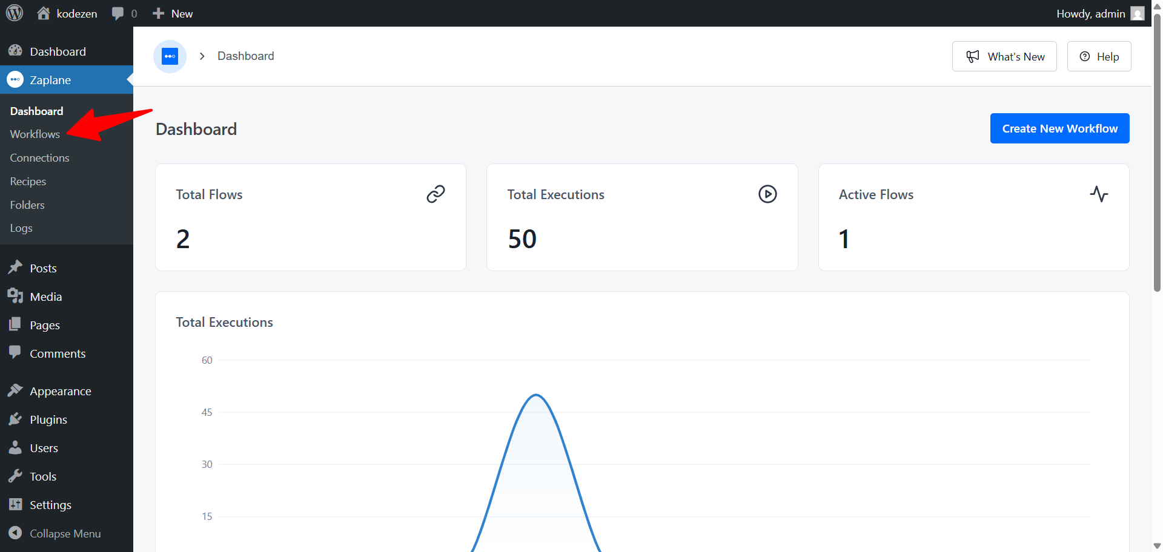The width and height of the screenshot is (1163, 552).
Task: Open the Comments menu in the sidebar
Action: (67, 353)
